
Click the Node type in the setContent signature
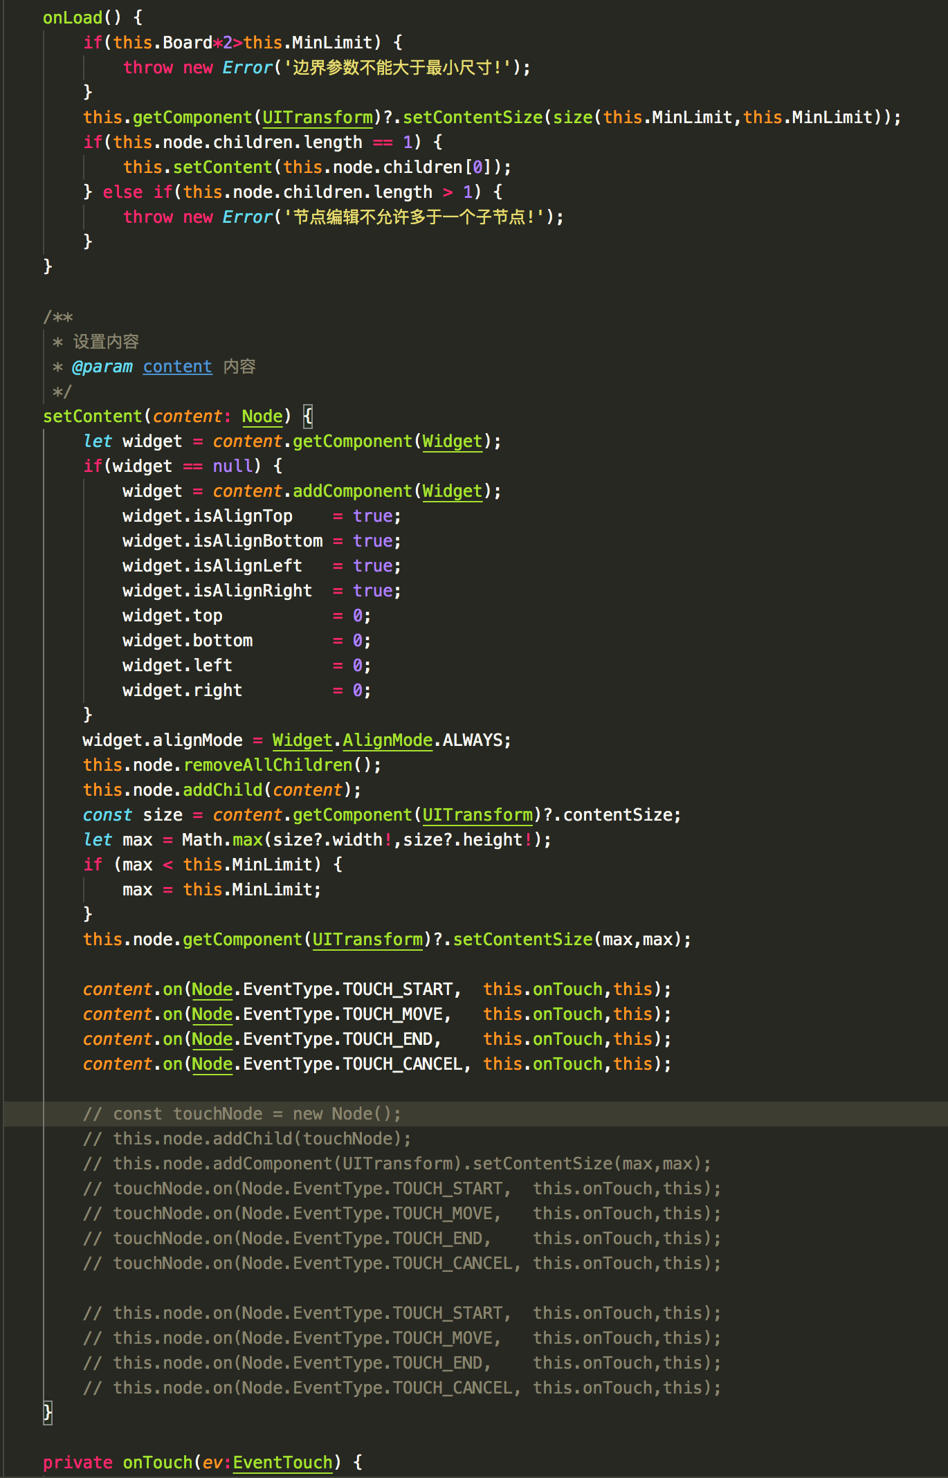click(262, 417)
